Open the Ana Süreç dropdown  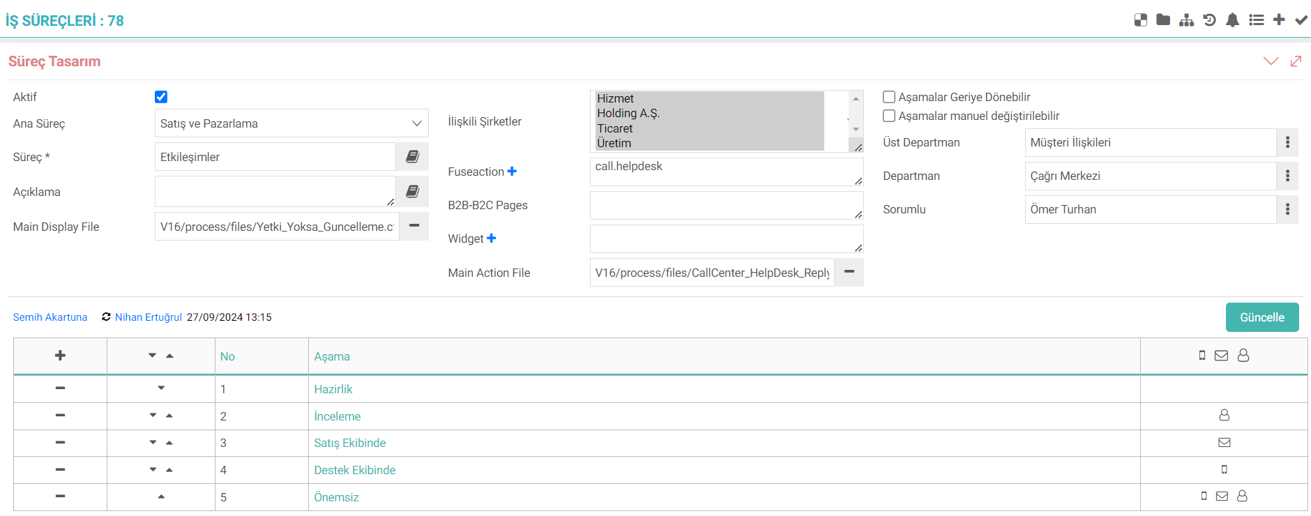(x=291, y=123)
